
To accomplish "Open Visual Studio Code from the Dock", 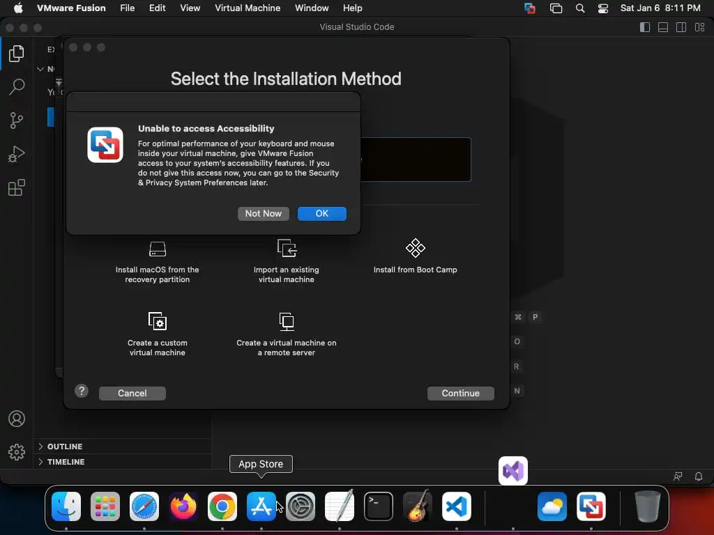I will click(457, 506).
